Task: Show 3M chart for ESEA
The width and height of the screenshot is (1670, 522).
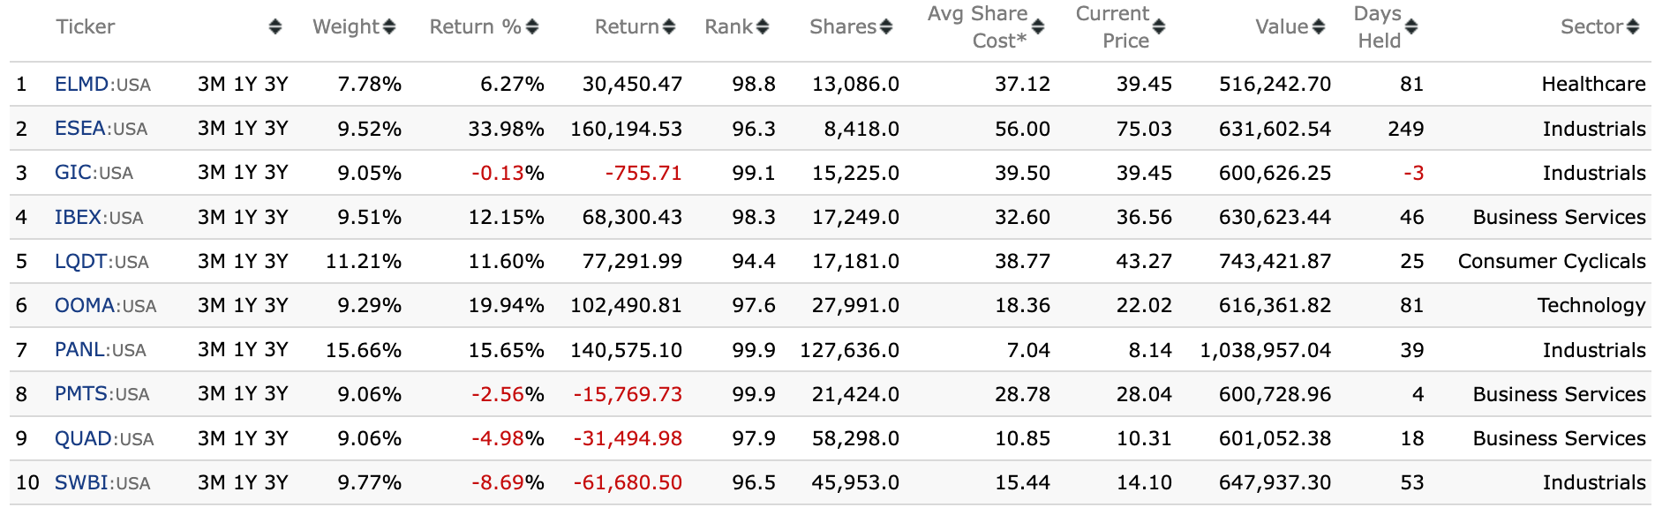Action: (x=212, y=129)
